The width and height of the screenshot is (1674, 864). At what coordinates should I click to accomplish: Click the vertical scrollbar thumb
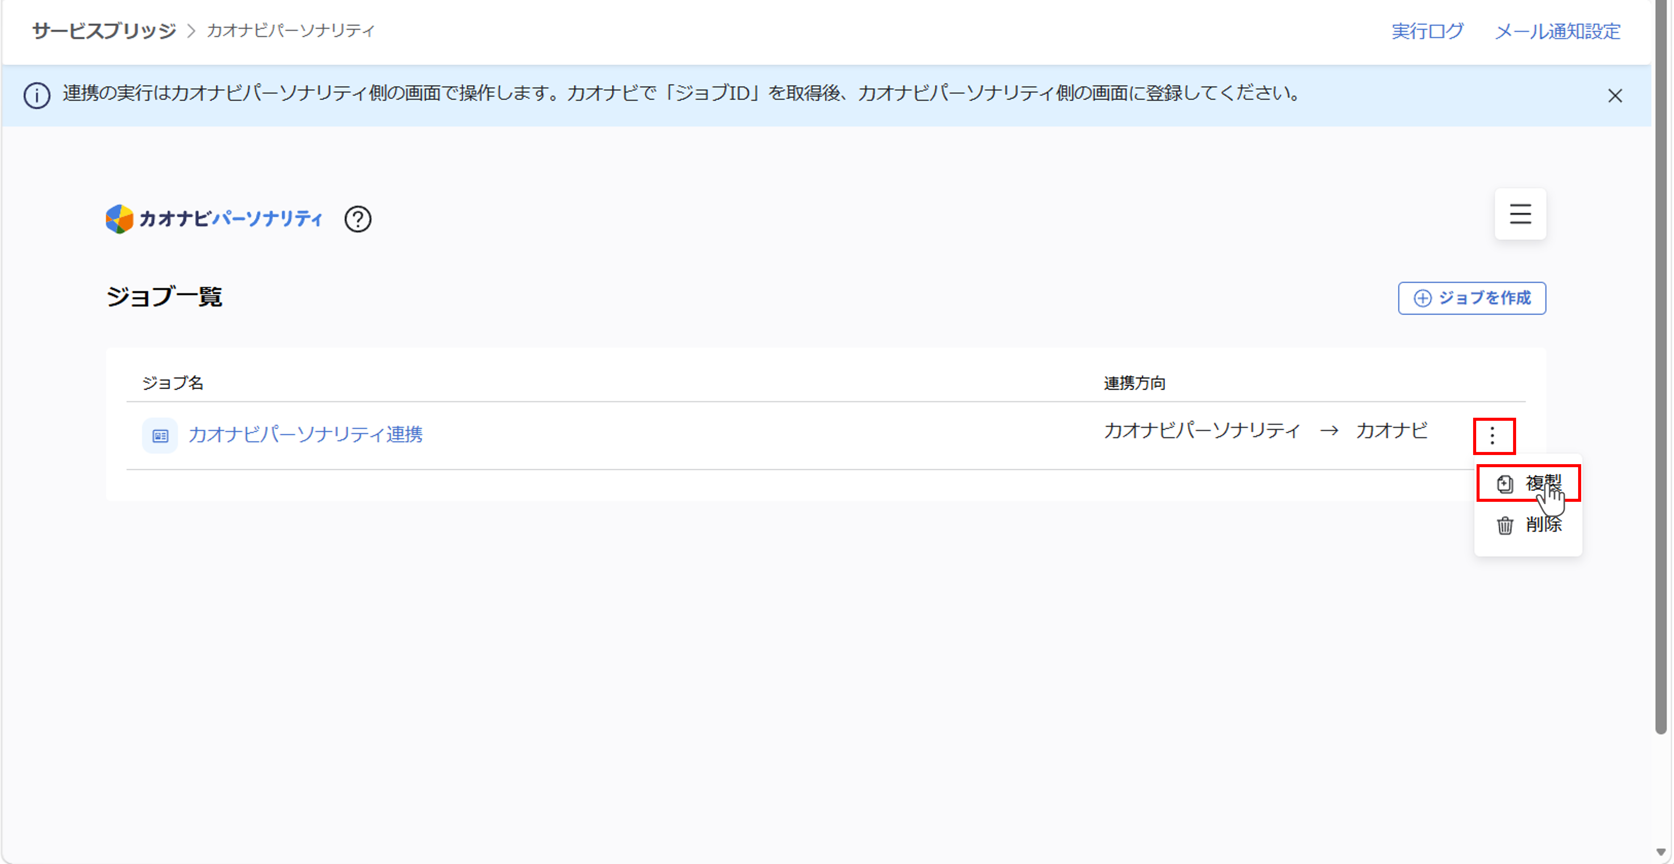tap(1661, 367)
